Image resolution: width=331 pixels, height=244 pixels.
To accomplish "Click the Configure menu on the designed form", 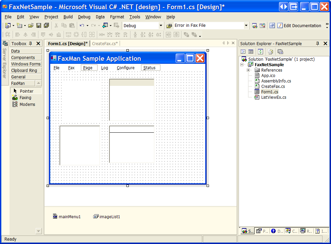I will point(126,68).
